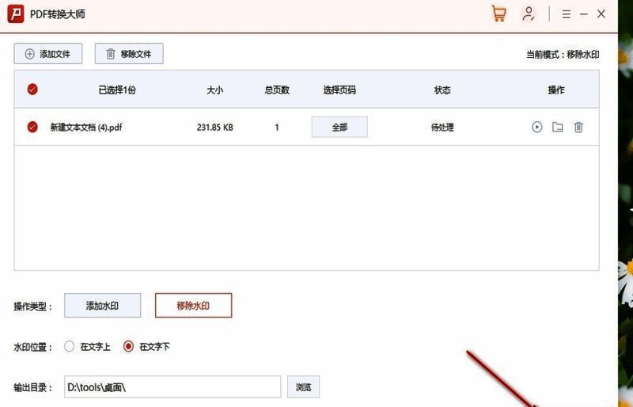Open the hamburger menu icon
This screenshot has width=633, height=407.
(x=566, y=14)
